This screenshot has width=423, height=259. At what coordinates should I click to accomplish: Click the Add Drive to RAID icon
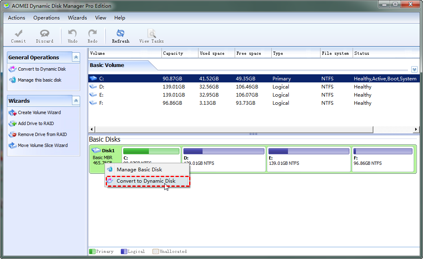click(13, 123)
